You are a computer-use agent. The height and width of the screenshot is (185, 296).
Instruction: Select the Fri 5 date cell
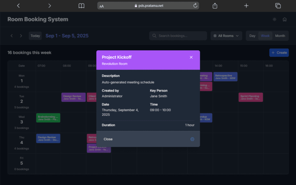tap(22, 164)
